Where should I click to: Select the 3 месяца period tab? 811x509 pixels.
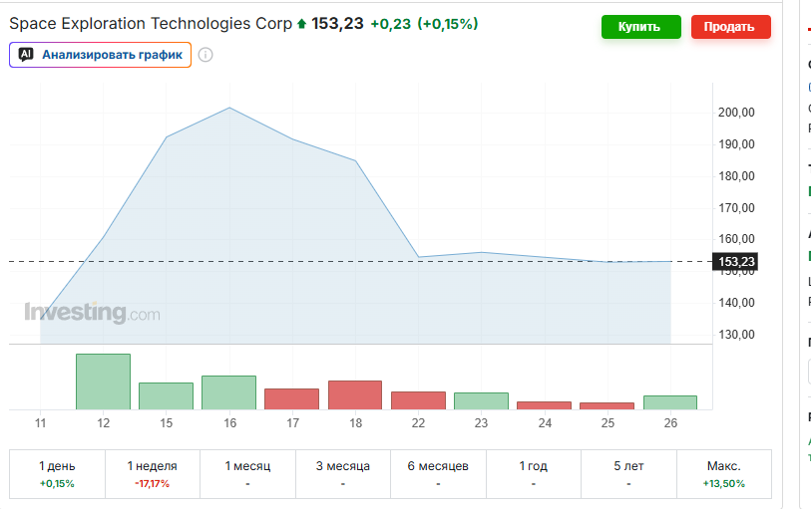(x=343, y=474)
